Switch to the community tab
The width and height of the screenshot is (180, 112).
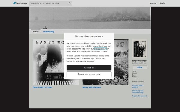(49, 32)
